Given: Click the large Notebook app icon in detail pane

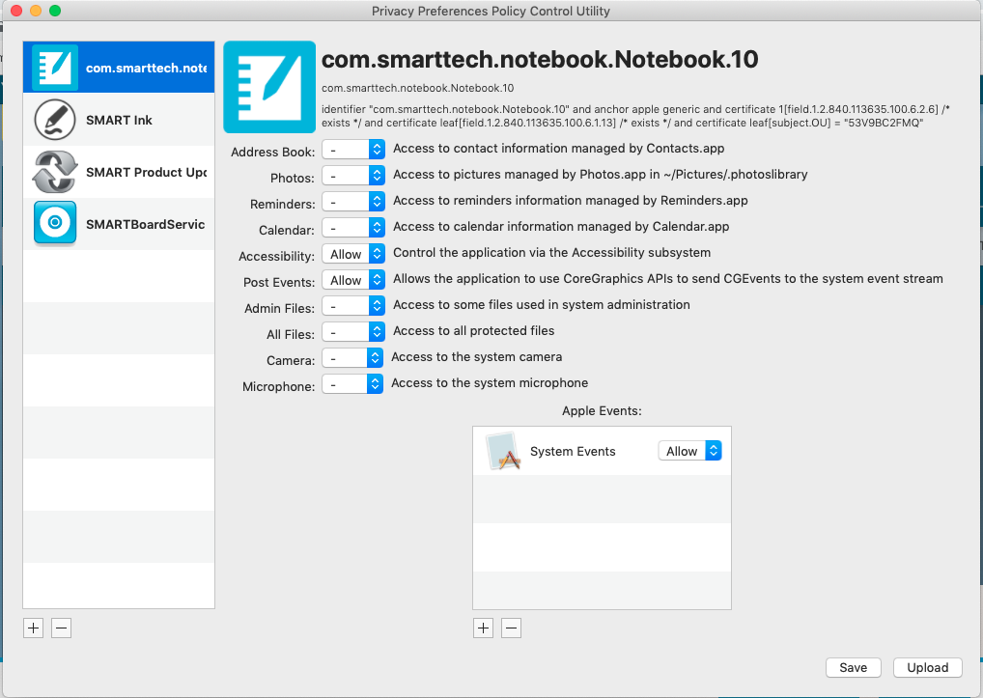Looking at the screenshot, I should coord(268,87).
